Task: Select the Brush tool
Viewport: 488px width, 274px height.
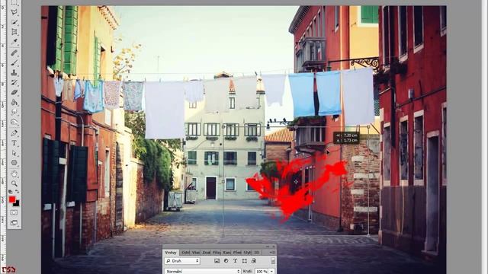Action: 14,62
